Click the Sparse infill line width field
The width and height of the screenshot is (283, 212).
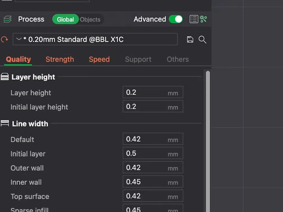(153, 208)
